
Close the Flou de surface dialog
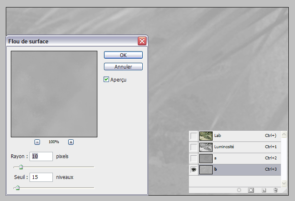point(142,41)
